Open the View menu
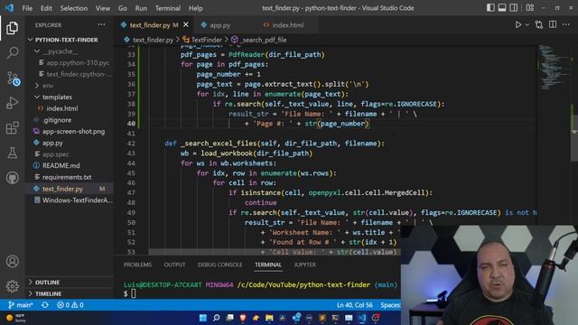Viewport: 578px width, 325px height. point(103,8)
